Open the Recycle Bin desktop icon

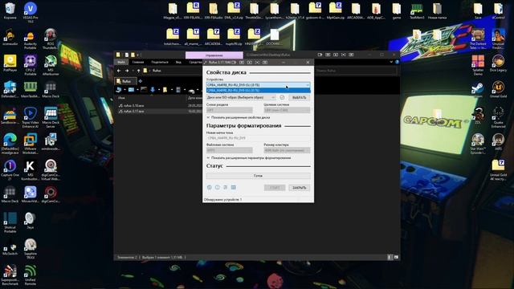coord(10,10)
